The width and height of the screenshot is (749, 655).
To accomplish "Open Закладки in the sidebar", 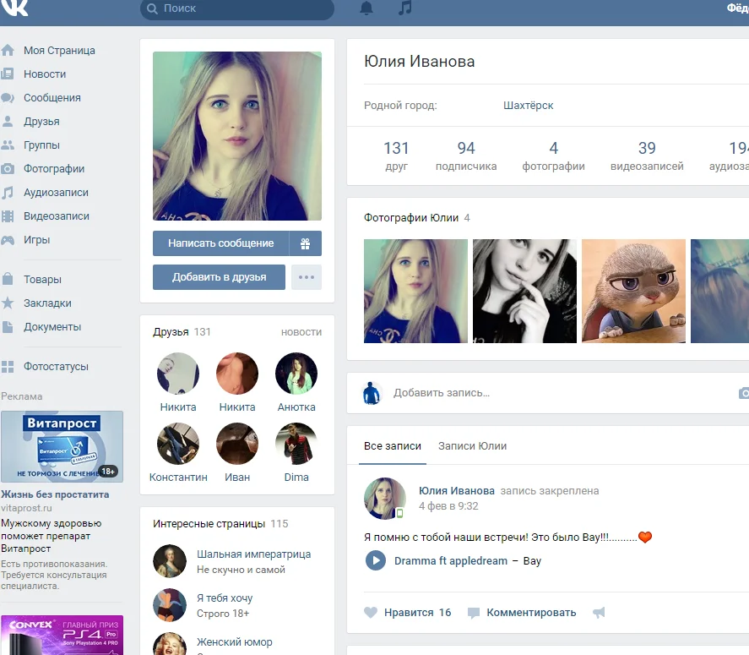I will (47, 303).
